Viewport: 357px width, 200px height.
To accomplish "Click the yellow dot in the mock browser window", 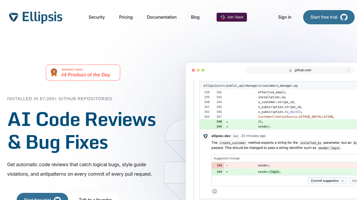I will 198,70.
